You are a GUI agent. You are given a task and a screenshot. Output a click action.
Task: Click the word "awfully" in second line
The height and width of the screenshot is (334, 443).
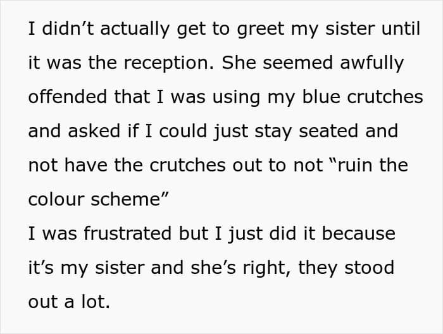[372, 63]
